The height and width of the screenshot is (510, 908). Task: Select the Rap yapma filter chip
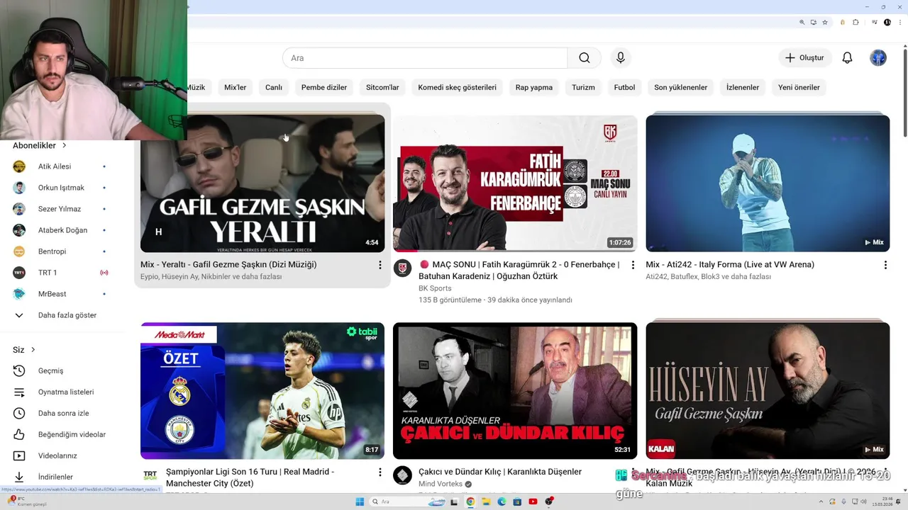[534, 87]
